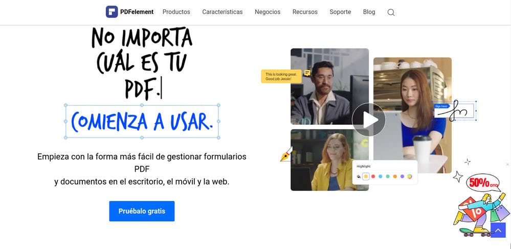Expand the Productos menu

point(176,12)
